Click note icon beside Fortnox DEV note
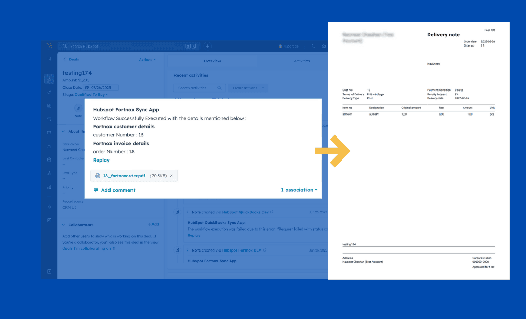 point(177,250)
